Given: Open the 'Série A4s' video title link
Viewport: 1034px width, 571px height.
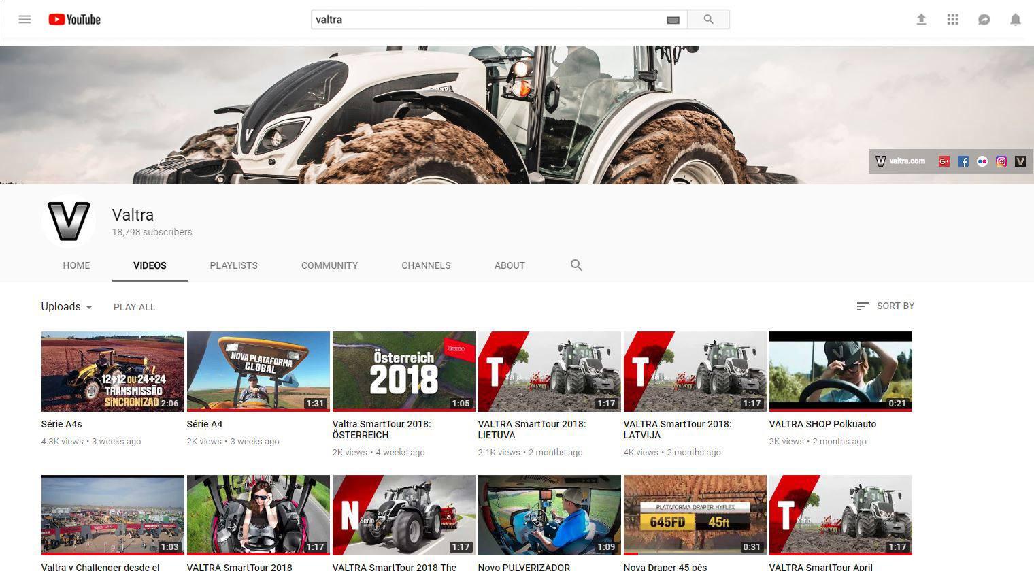Looking at the screenshot, I should coord(62,424).
